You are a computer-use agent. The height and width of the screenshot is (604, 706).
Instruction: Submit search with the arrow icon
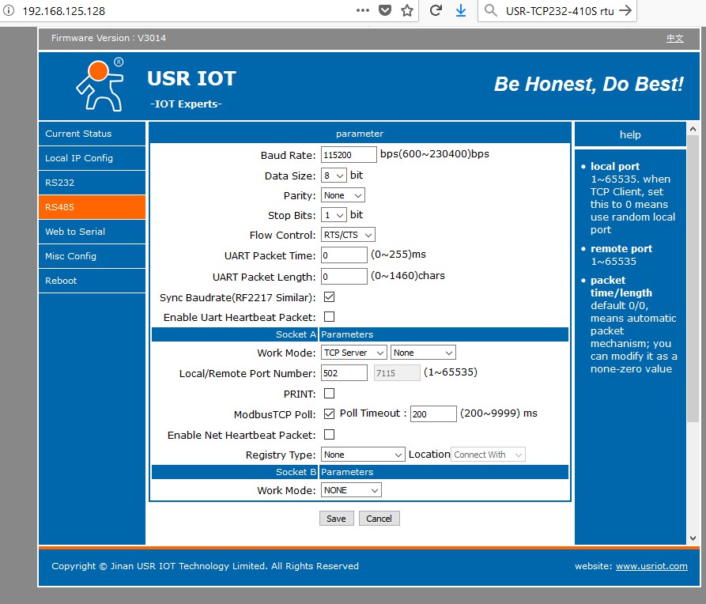click(626, 11)
